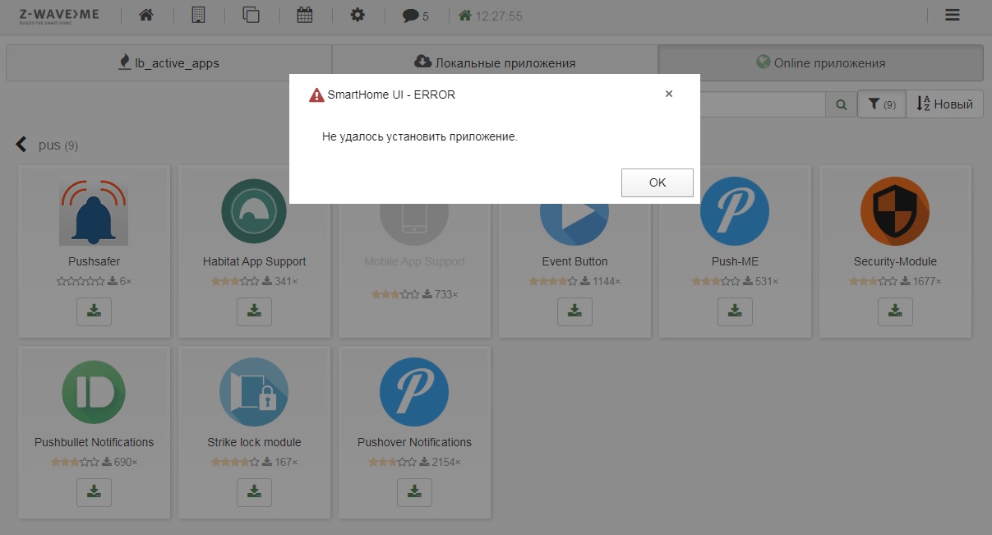The image size is (992, 535).
Task: Click the Strike lock module title
Action: tap(254, 442)
